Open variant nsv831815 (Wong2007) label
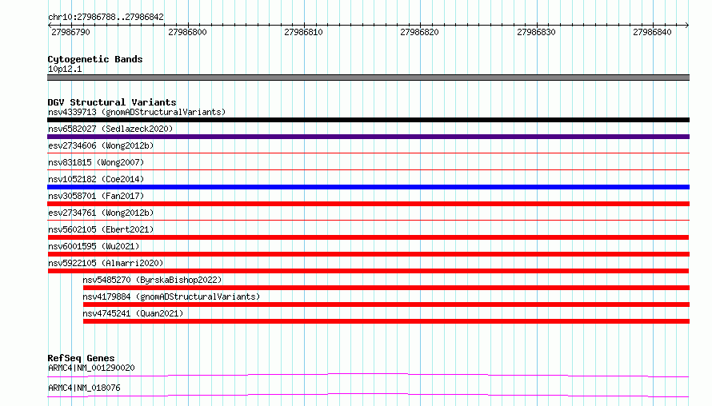This screenshot has height=406, width=712. (96, 162)
